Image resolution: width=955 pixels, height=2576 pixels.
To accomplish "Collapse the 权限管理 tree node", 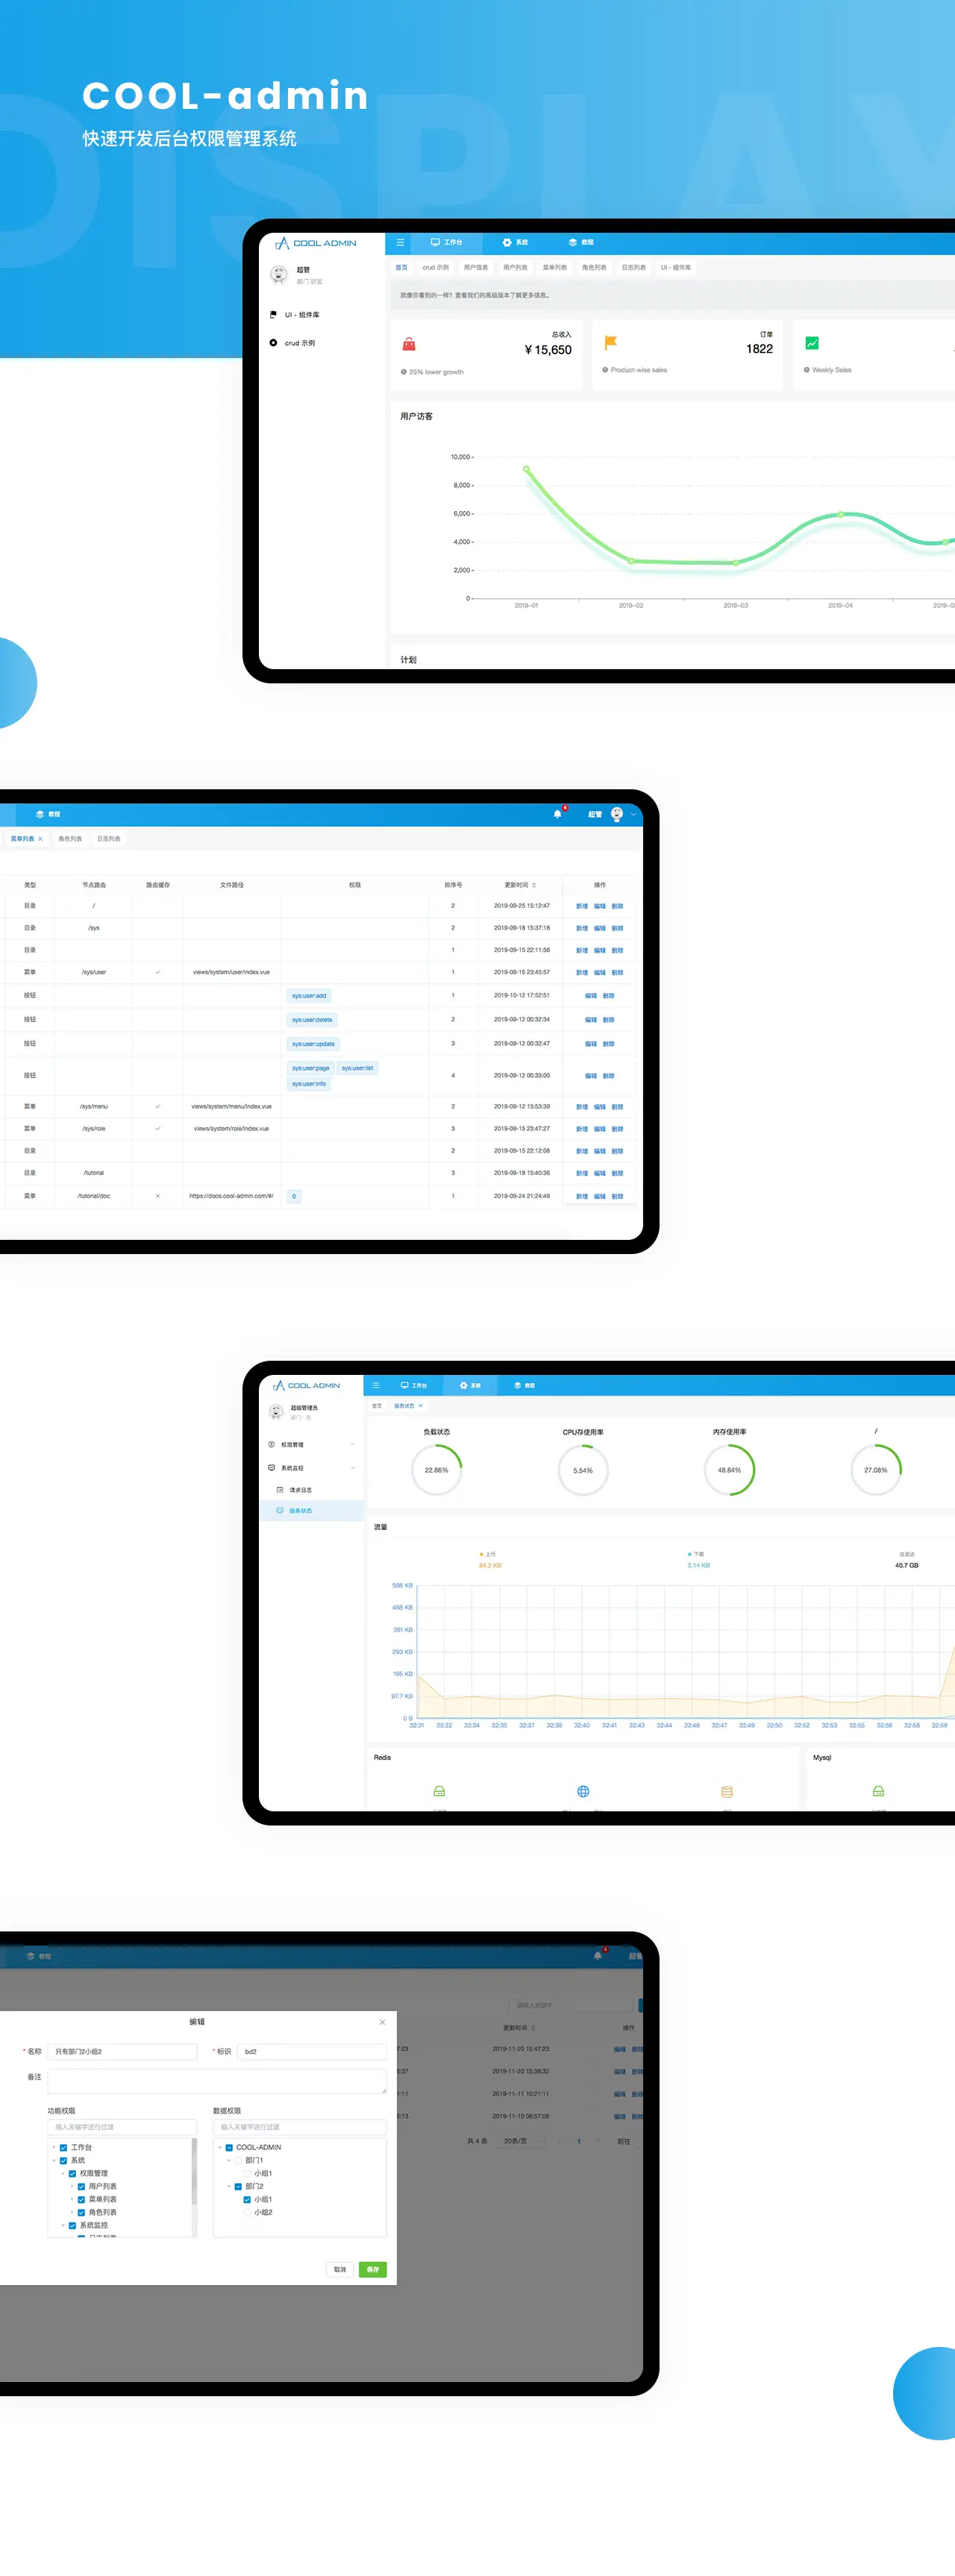I will (63, 2173).
